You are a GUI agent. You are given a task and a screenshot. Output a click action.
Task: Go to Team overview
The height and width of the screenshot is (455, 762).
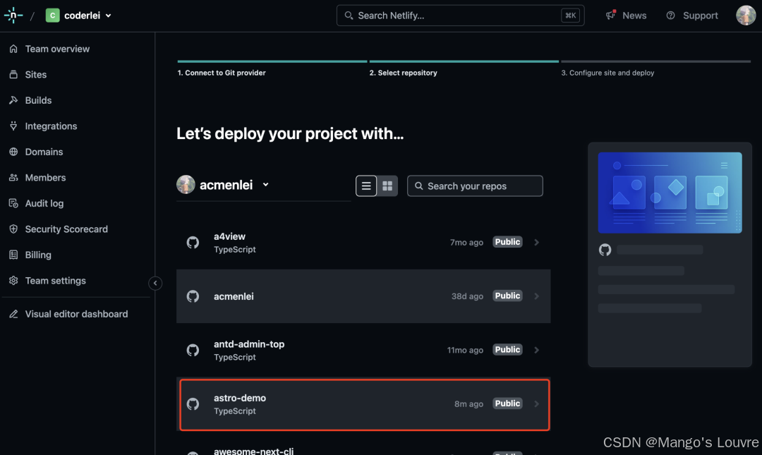[57, 49]
